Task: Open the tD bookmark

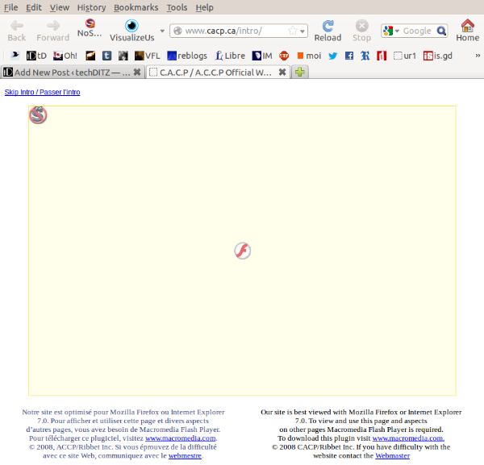Action: pyautogui.click(x=36, y=56)
